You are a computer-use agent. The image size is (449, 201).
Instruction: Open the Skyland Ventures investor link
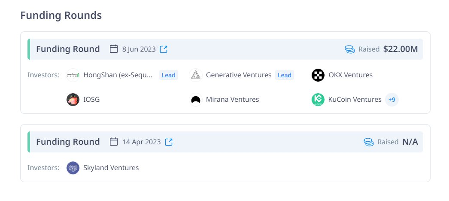[111, 167]
